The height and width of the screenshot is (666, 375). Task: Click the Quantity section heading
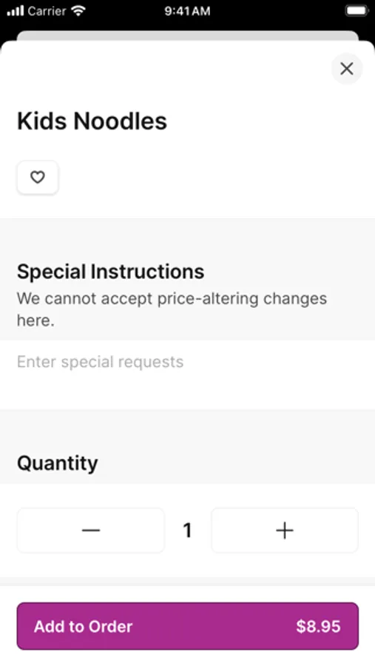58,463
